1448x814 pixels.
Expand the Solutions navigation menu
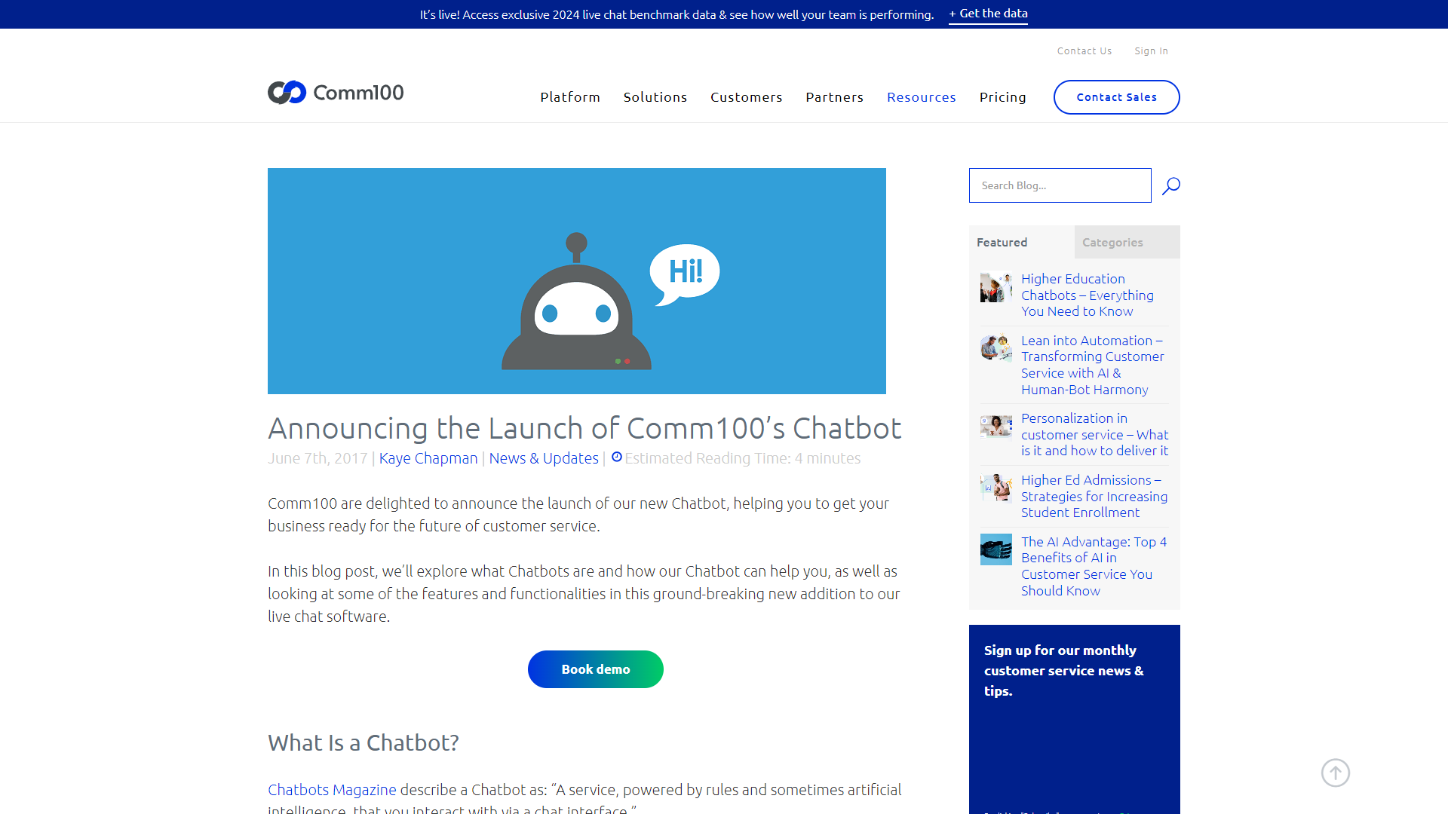click(x=655, y=96)
